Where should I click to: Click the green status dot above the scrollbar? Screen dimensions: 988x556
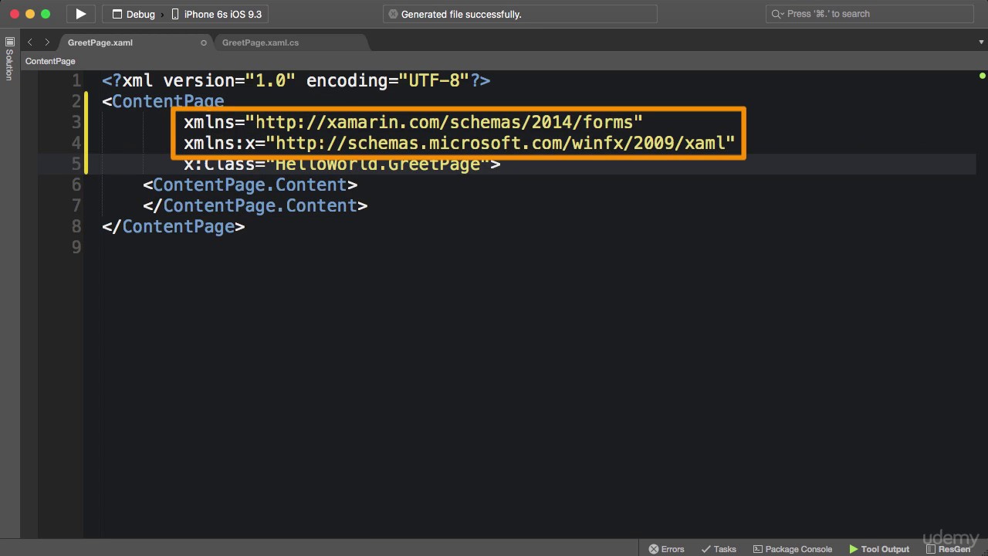click(x=983, y=76)
